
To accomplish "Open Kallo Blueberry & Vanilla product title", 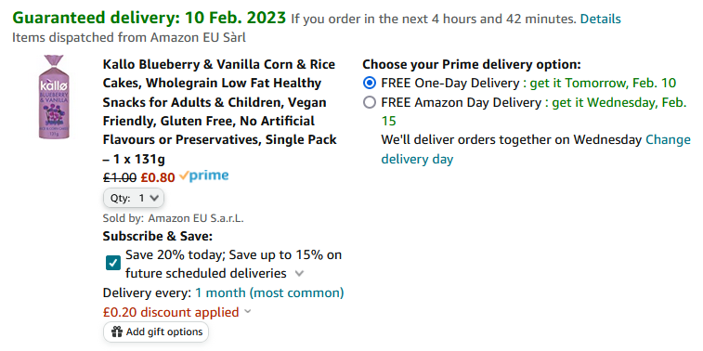I will [x=220, y=111].
